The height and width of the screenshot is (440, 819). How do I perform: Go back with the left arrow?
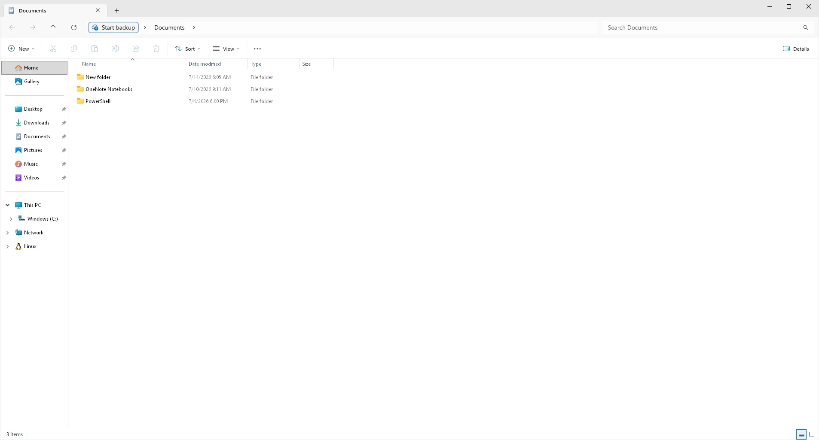pos(12,27)
